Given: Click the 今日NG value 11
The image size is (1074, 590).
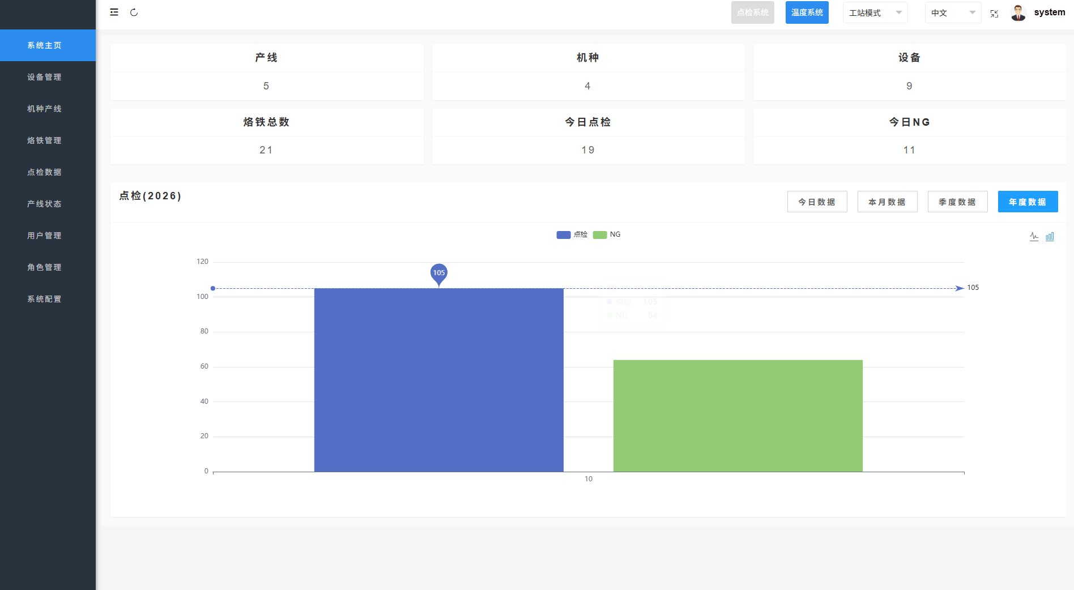Looking at the screenshot, I should click(909, 150).
